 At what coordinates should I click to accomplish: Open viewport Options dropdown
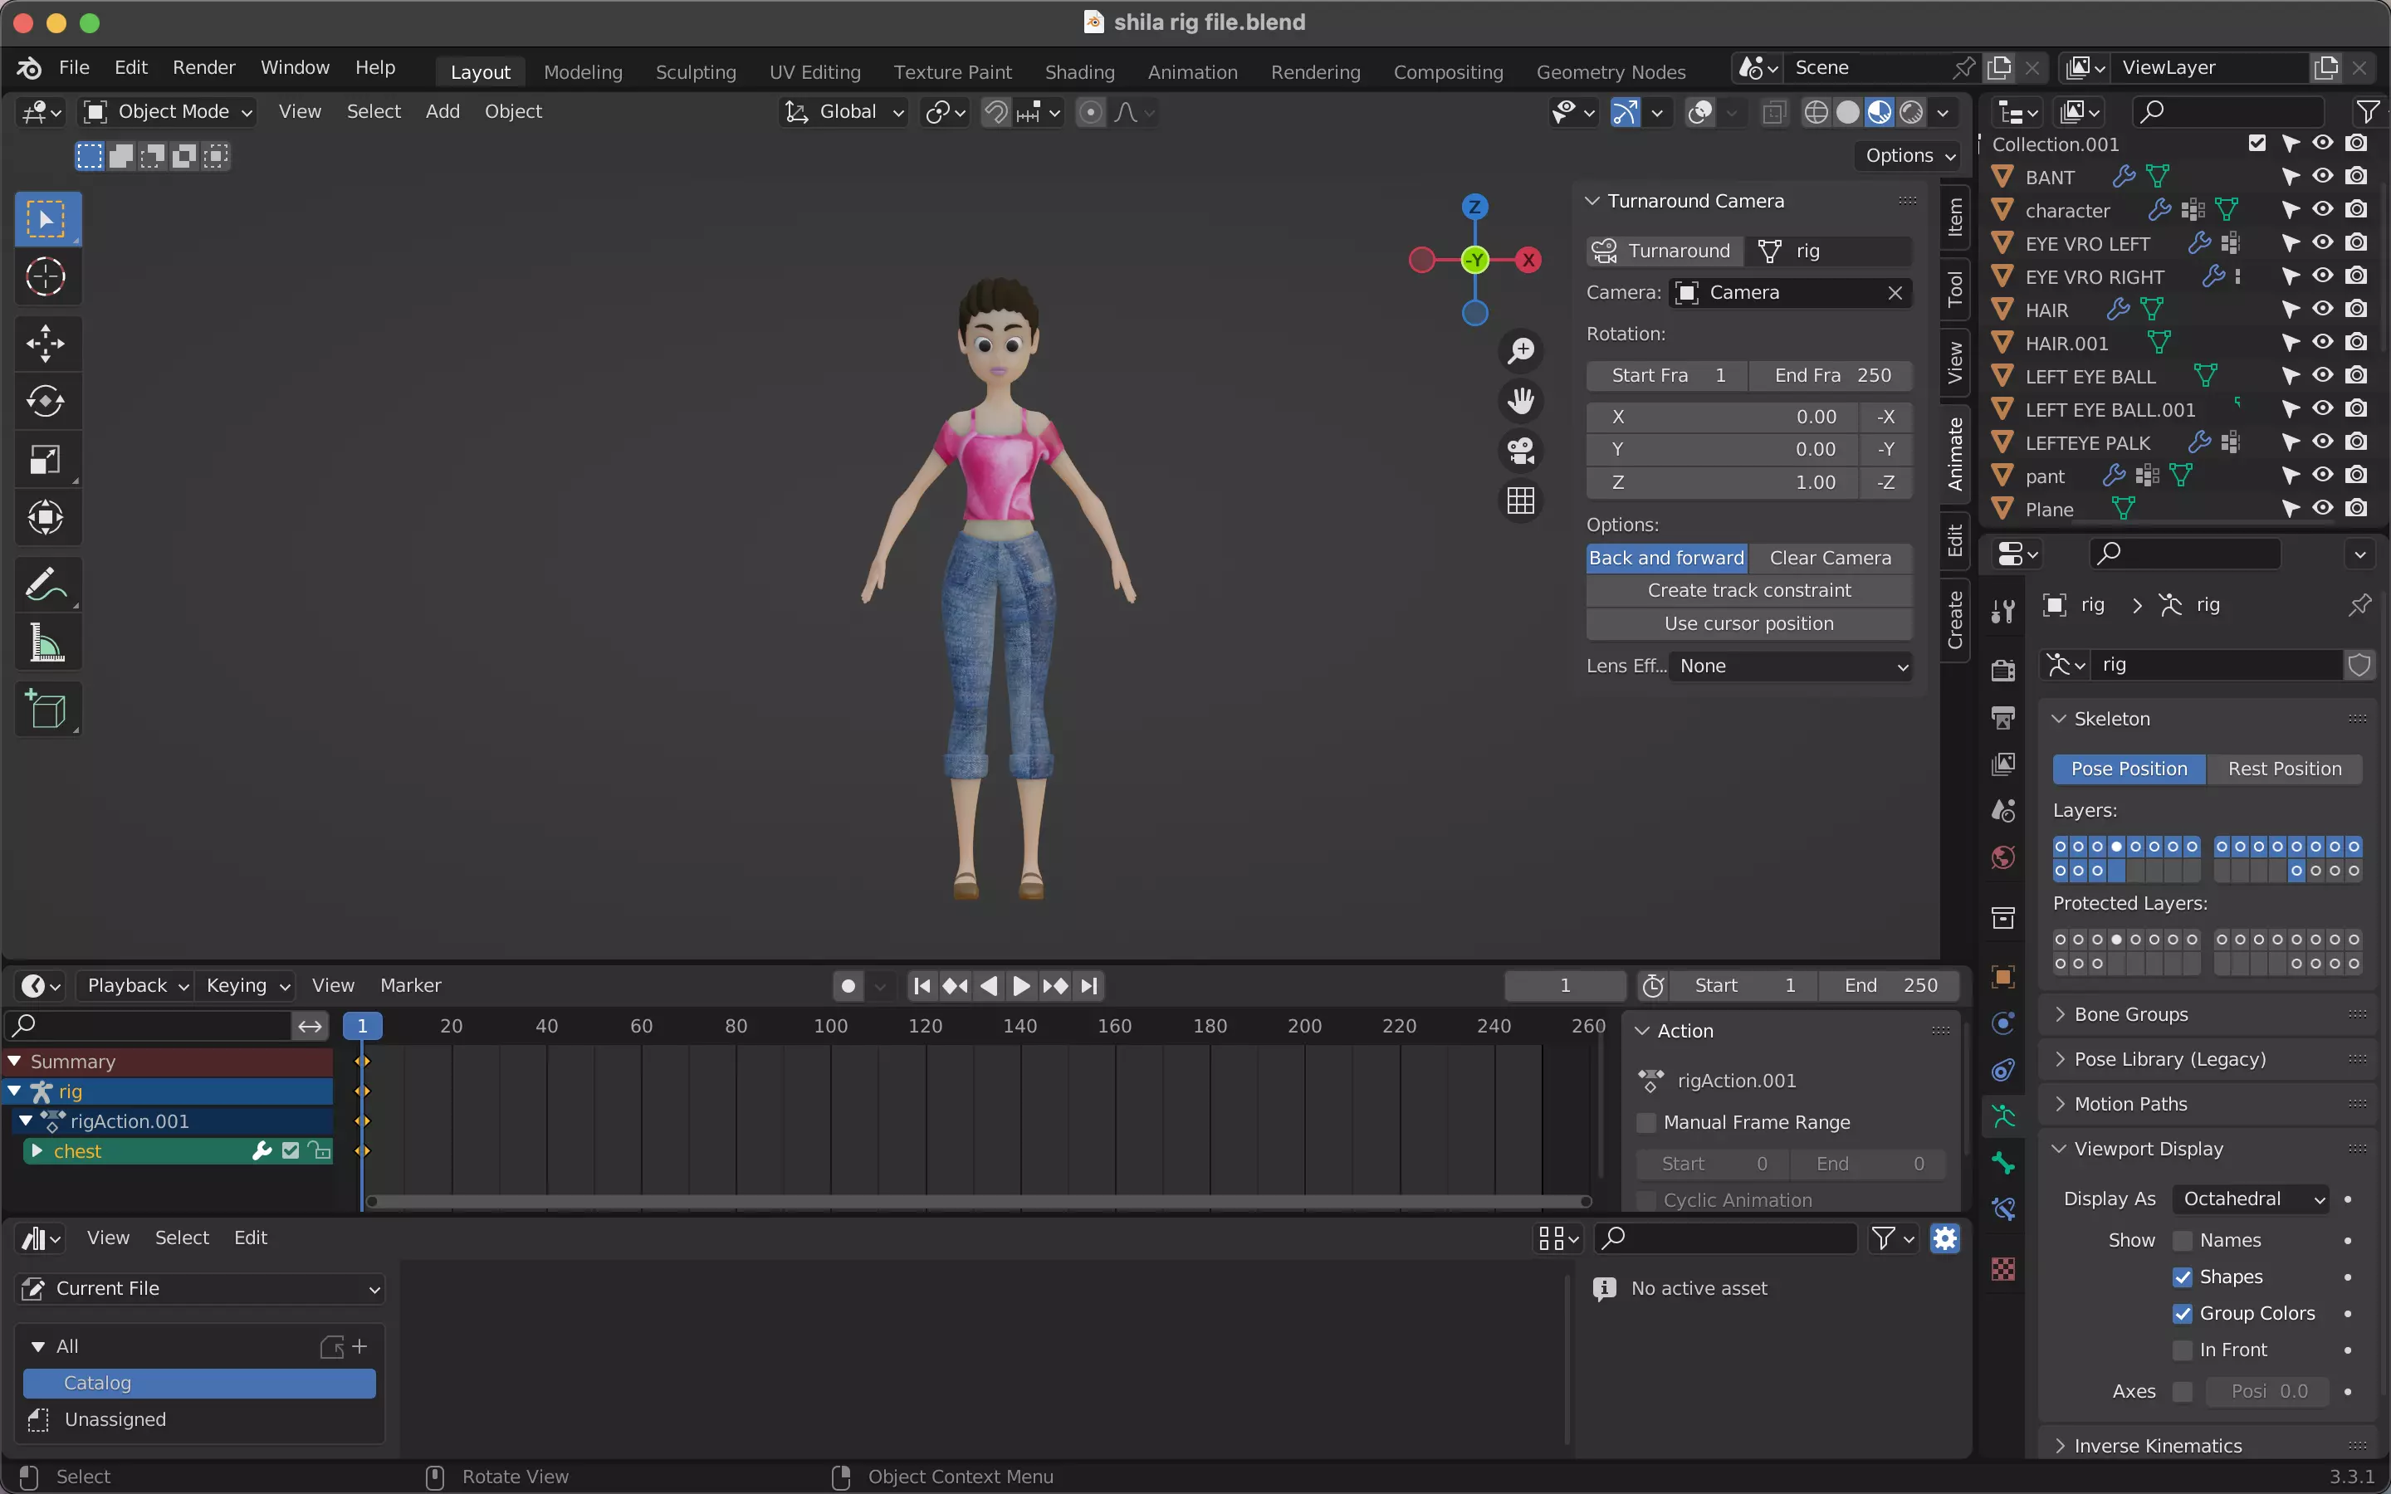[1909, 155]
